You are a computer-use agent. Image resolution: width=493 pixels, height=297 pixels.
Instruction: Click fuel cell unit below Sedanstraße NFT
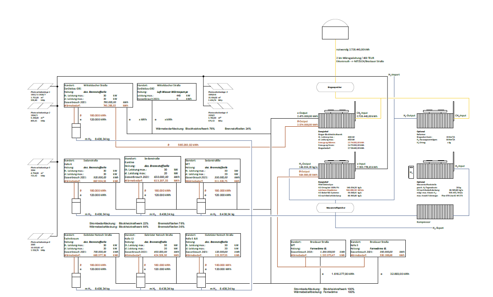[x=201, y=206]
